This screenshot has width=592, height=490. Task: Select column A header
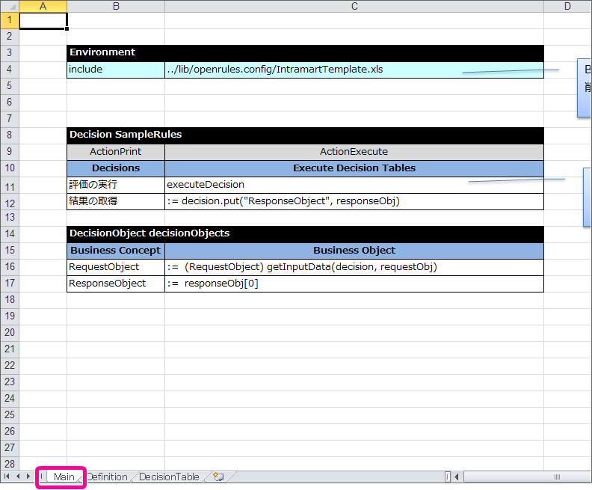click(x=43, y=6)
